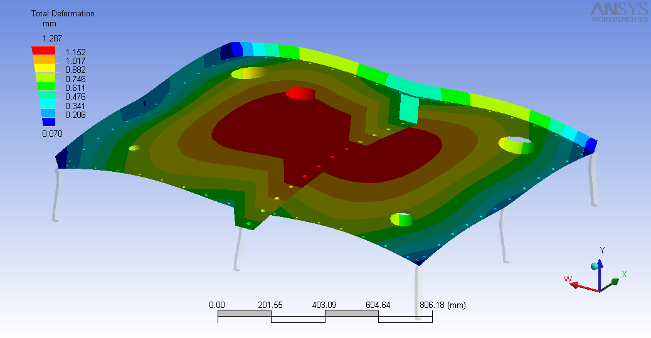Screen dimensions: 651x338
Task: Click the legend value 0.341
Action: click(x=75, y=106)
